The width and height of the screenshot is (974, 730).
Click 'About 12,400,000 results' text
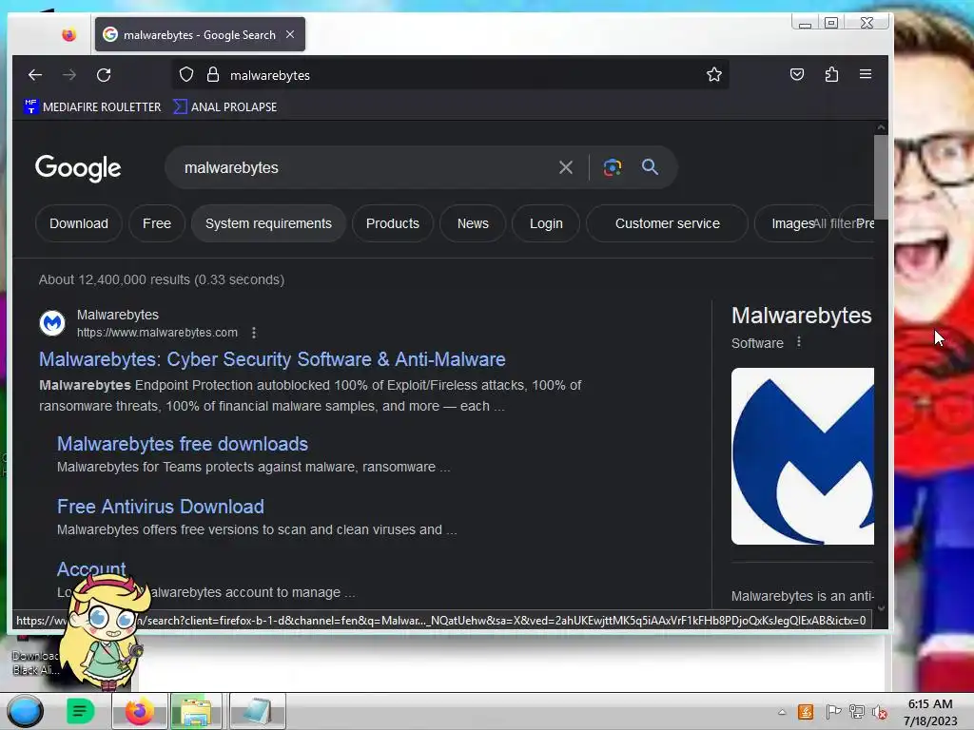[x=162, y=279]
